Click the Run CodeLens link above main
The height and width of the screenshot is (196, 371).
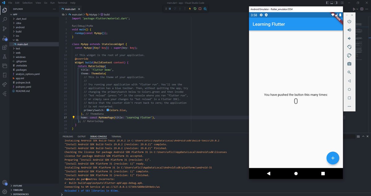tap(74, 26)
